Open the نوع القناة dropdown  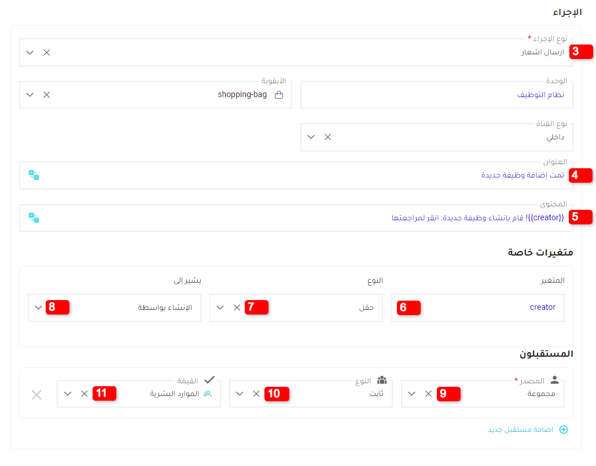pos(311,137)
